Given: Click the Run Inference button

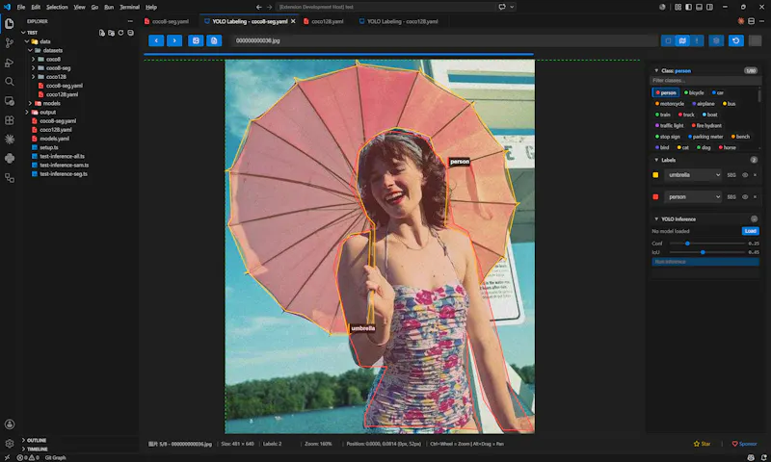Looking at the screenshot, I should point(705,262).
